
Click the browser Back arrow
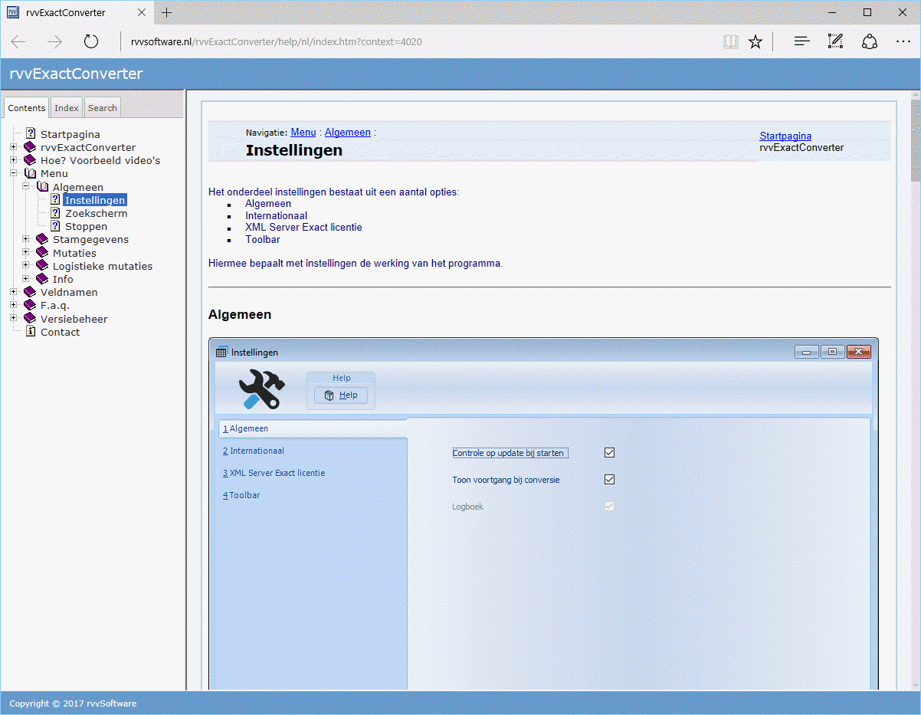(x=18, y=41)
